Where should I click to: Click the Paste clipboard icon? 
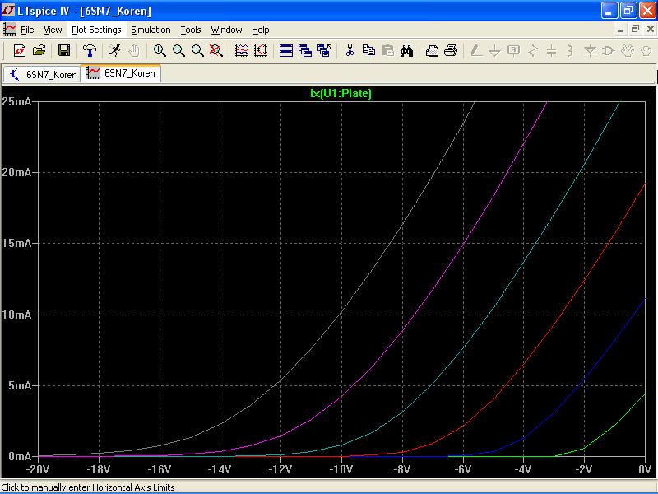pyautogui.click(x=387, y=51)
